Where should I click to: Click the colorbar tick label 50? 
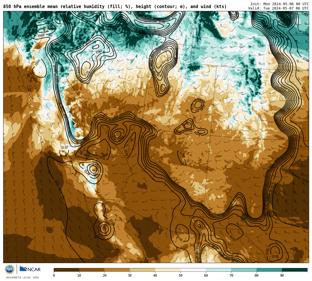pos(181,276)
